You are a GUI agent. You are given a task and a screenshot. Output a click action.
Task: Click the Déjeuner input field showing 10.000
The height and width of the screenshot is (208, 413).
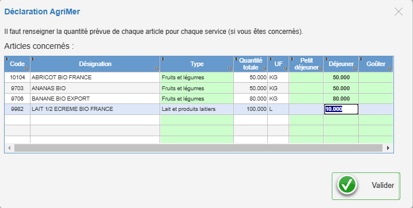pos(341,109)
